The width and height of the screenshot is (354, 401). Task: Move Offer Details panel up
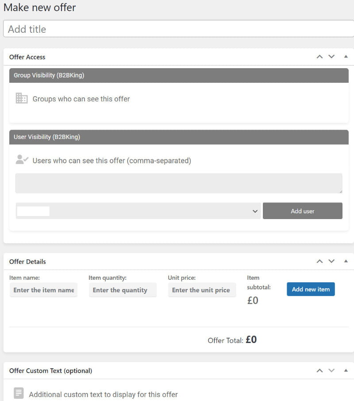319,261
